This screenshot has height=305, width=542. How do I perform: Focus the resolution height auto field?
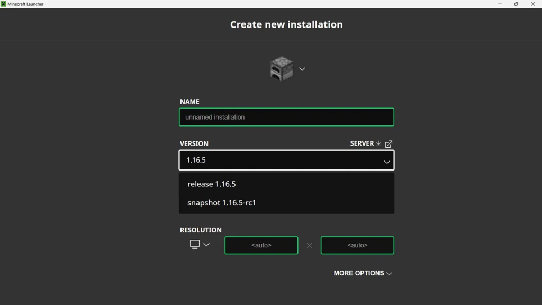coord(357,245)
